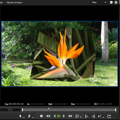Click the Cur timecode 00:00:03:45

tap(16, 104)
